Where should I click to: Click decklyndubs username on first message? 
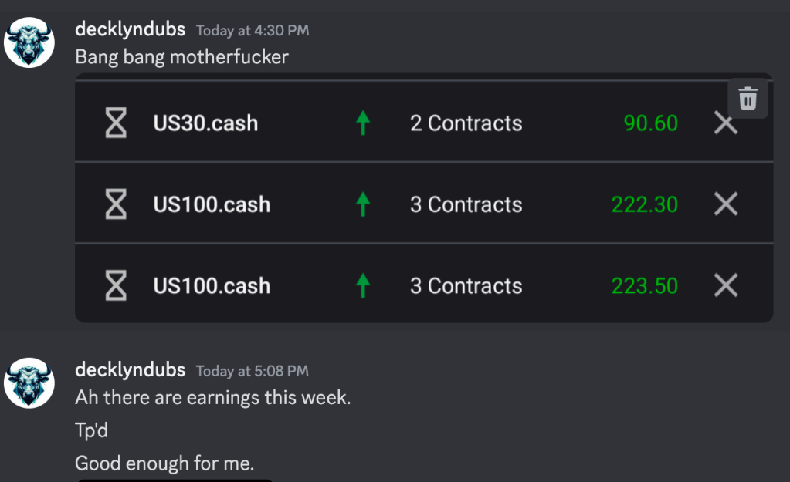[x=130, y=29]
